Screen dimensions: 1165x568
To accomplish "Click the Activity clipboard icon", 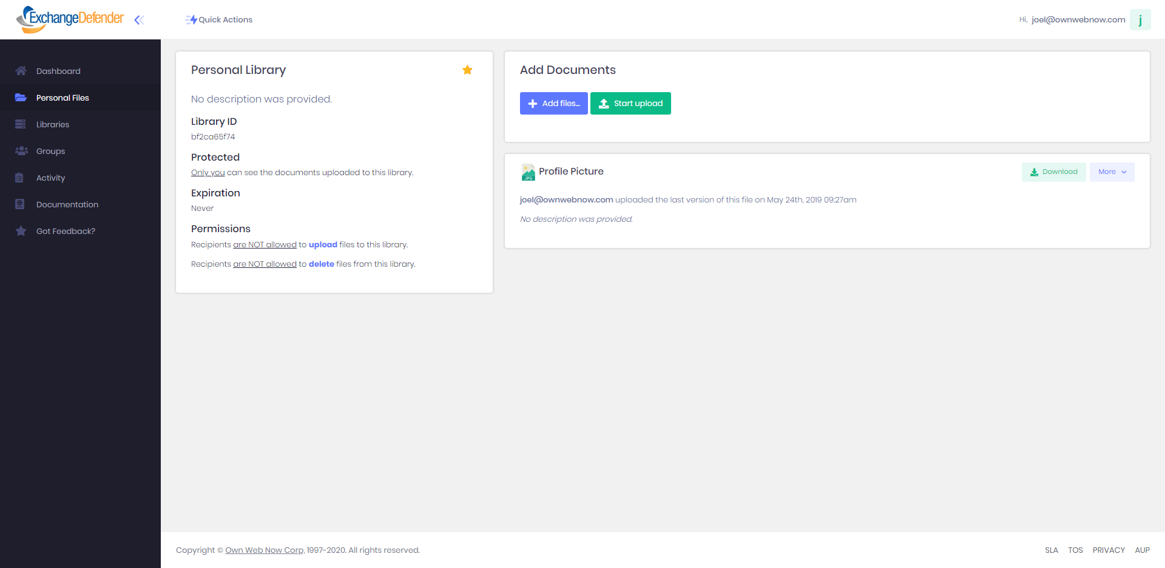I will 19,178.
